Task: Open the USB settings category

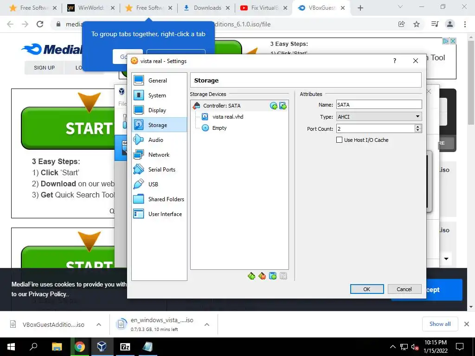Action: tap(159, 184)
